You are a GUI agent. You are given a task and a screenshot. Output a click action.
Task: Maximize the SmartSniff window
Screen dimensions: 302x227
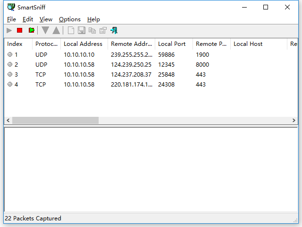(x=266, y=8)
